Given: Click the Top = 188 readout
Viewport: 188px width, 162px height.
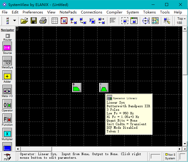Looking at the screenshot, I should coord(181,21).
